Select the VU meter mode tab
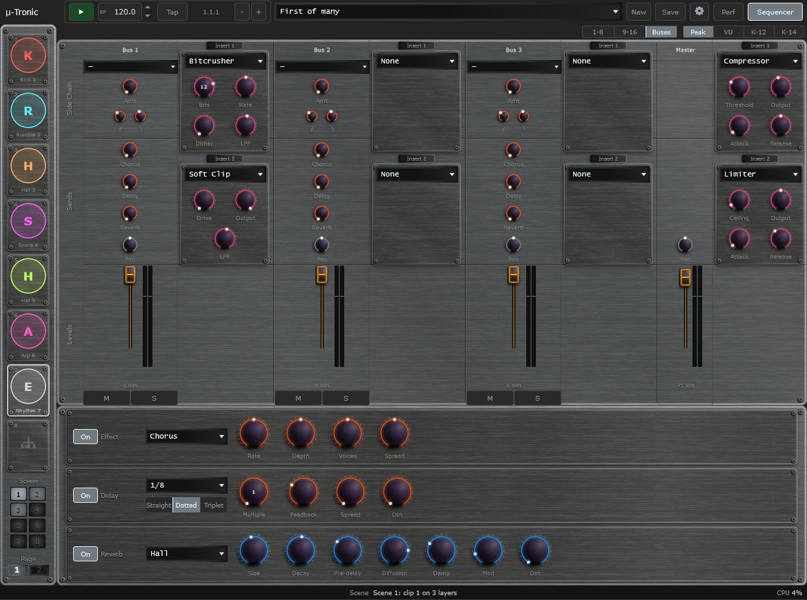The width and height of the screenshot is (807, 600). click(x=728, y=32)
